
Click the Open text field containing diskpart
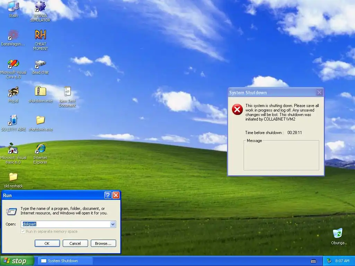click(x=66, y=224)
